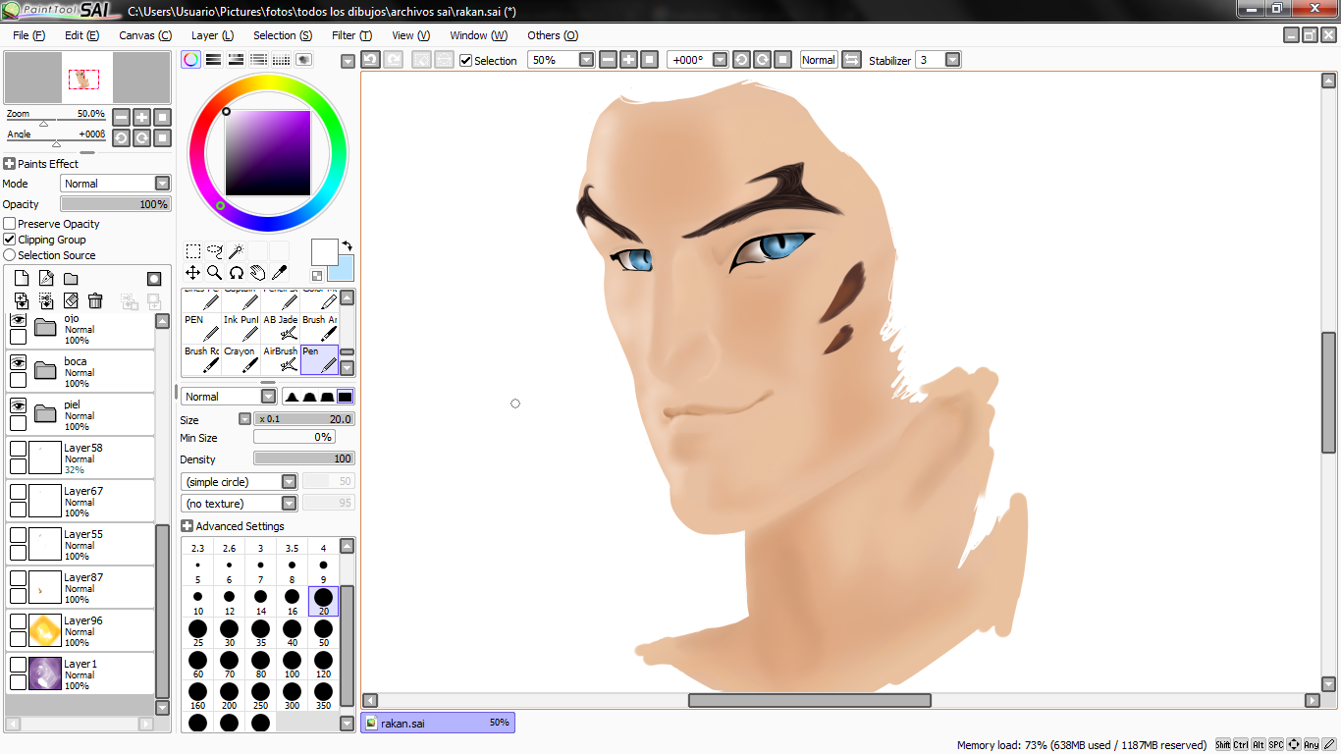Screen dimensions: 1341x754
Task: Uncheck Clipping Group
Action: pyautogui.click(x=10, y=240)
